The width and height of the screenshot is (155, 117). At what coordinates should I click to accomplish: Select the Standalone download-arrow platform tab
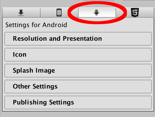(x=21, y=13)
